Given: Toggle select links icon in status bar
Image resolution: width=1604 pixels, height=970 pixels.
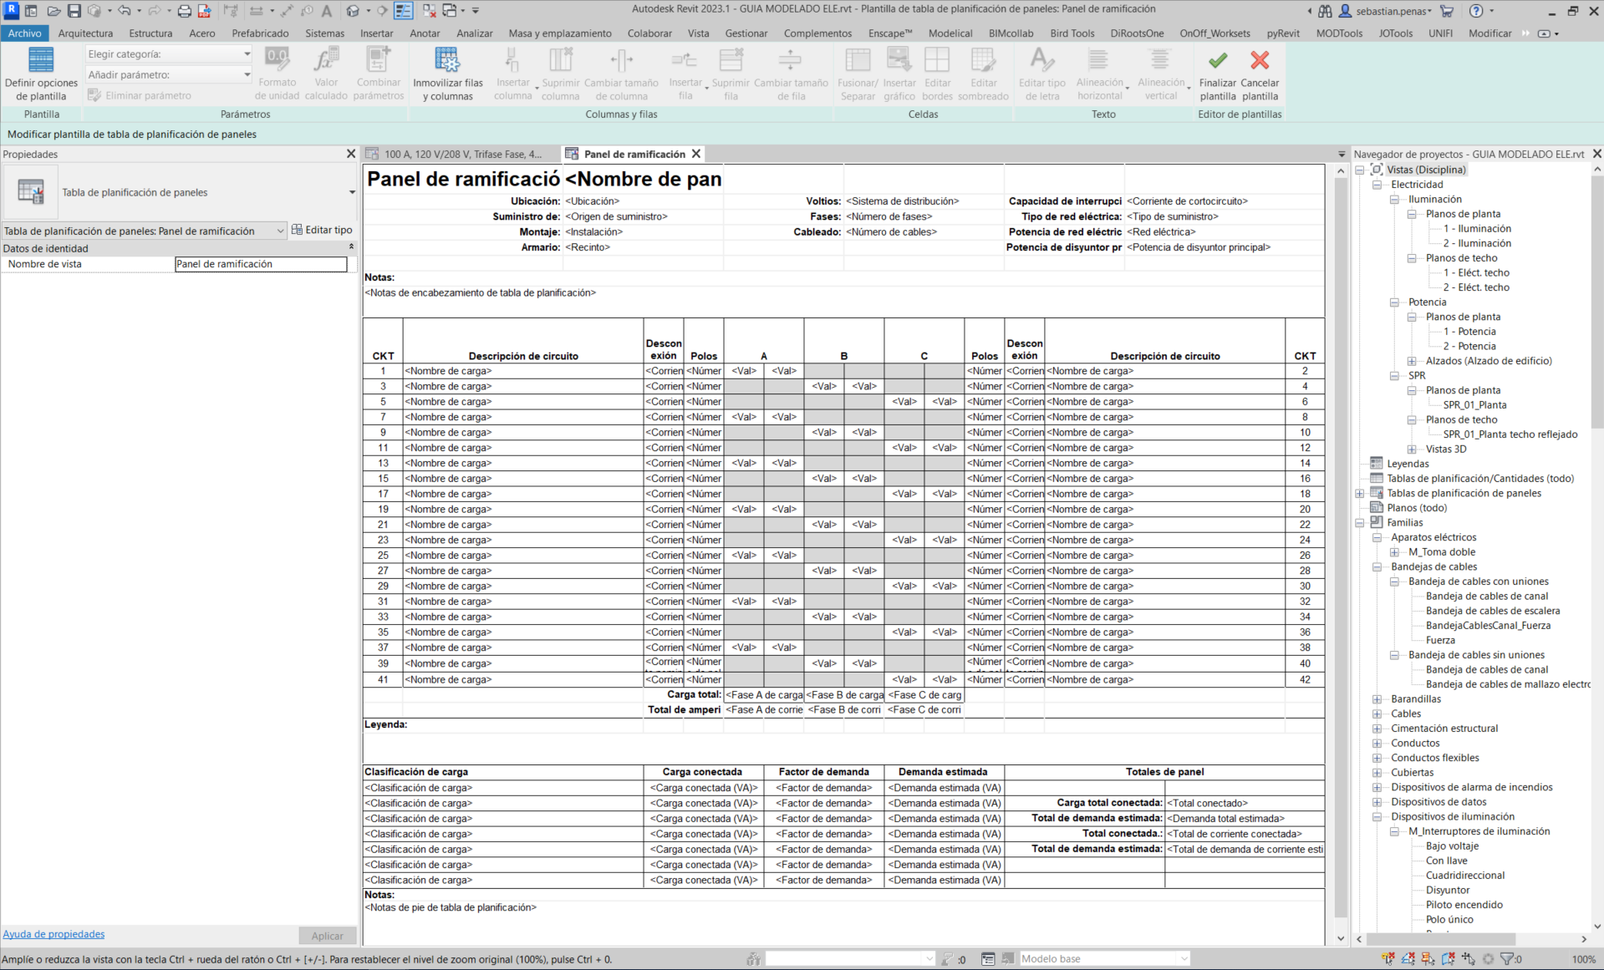Looking at the screenshot, I should click(x=1388, y=959).
